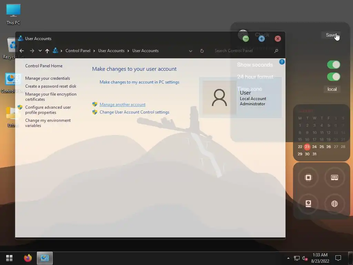Select date 31 in calendar widget

(314, 154)
